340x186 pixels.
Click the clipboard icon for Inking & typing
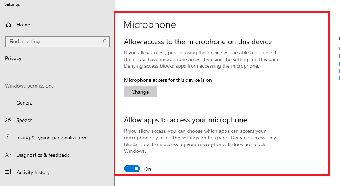(x=8, y=138)
